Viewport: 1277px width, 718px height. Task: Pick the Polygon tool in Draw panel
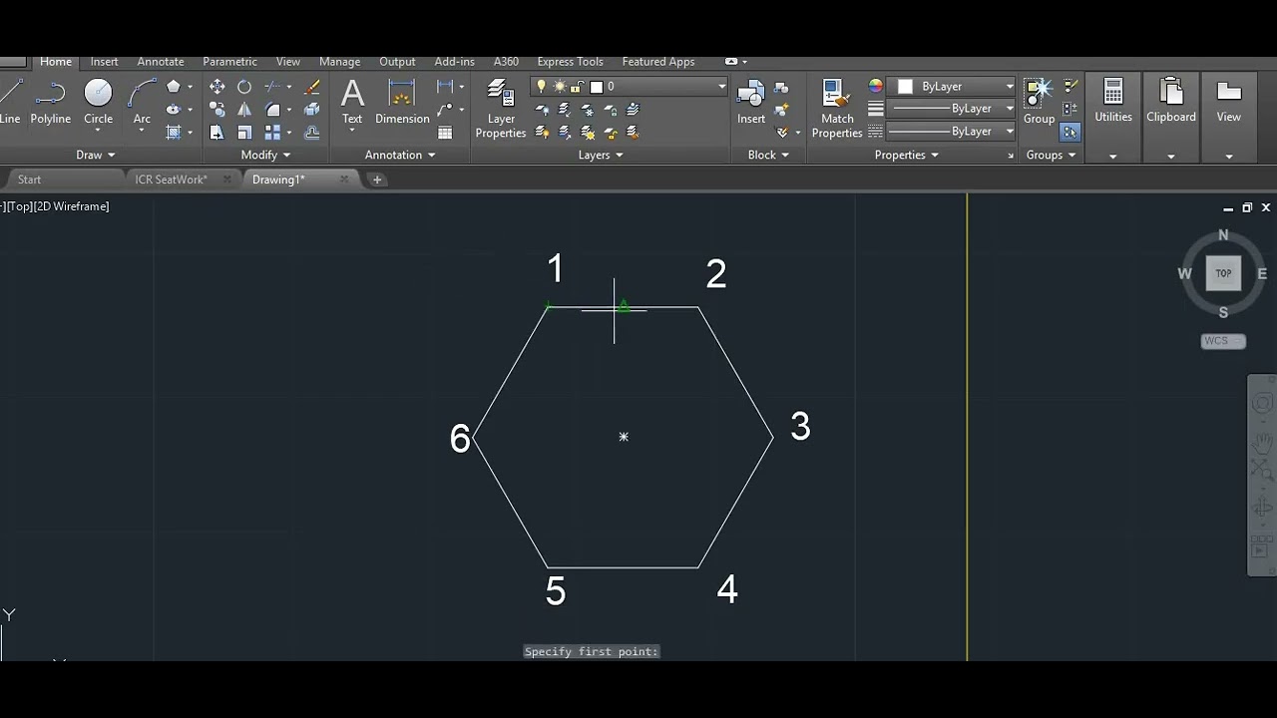[174, 87]
